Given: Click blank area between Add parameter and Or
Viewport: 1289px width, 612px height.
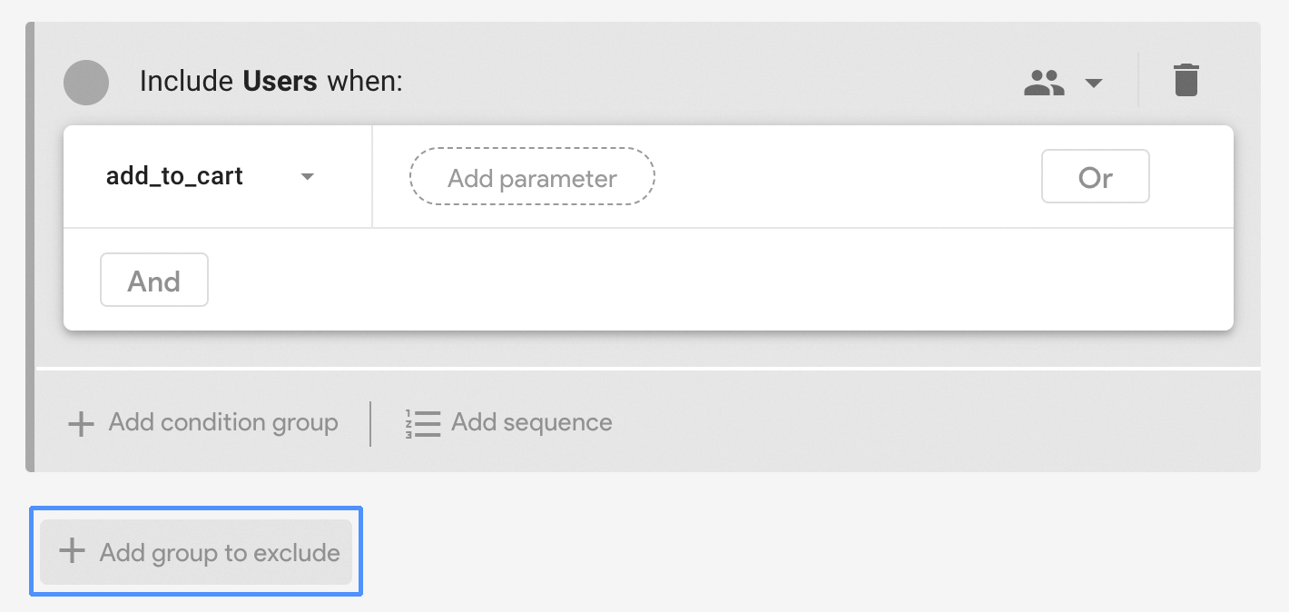Looking at the screenshot, I should [x=848, y=177].
